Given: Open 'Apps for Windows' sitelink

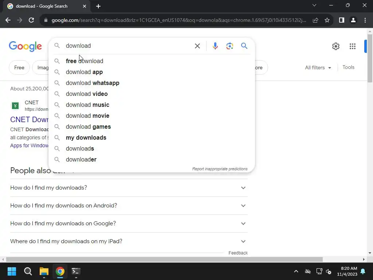Looking at the screenshot, I should click(x=29, y=145).
